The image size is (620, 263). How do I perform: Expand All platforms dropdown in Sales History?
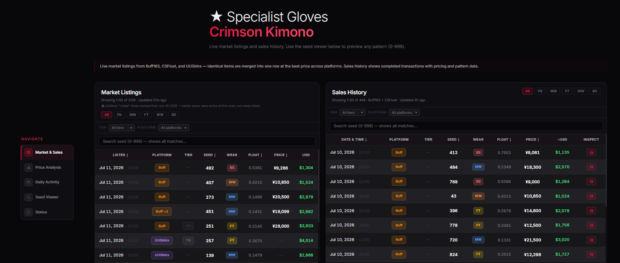404,112
